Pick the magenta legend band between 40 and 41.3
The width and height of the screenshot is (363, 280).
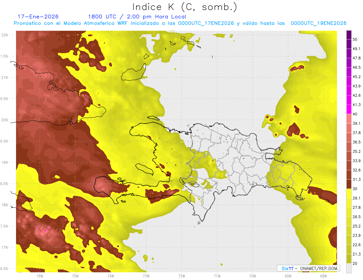coord(349,109)
